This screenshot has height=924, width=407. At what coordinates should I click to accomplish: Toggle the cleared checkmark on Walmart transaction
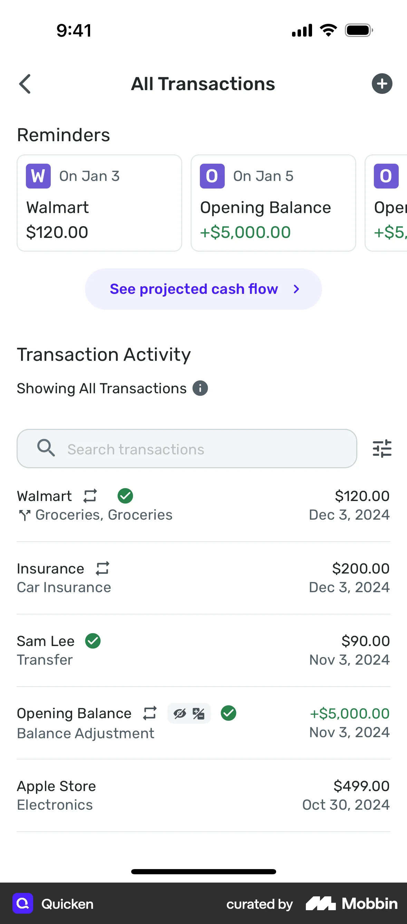click(125, 496)
